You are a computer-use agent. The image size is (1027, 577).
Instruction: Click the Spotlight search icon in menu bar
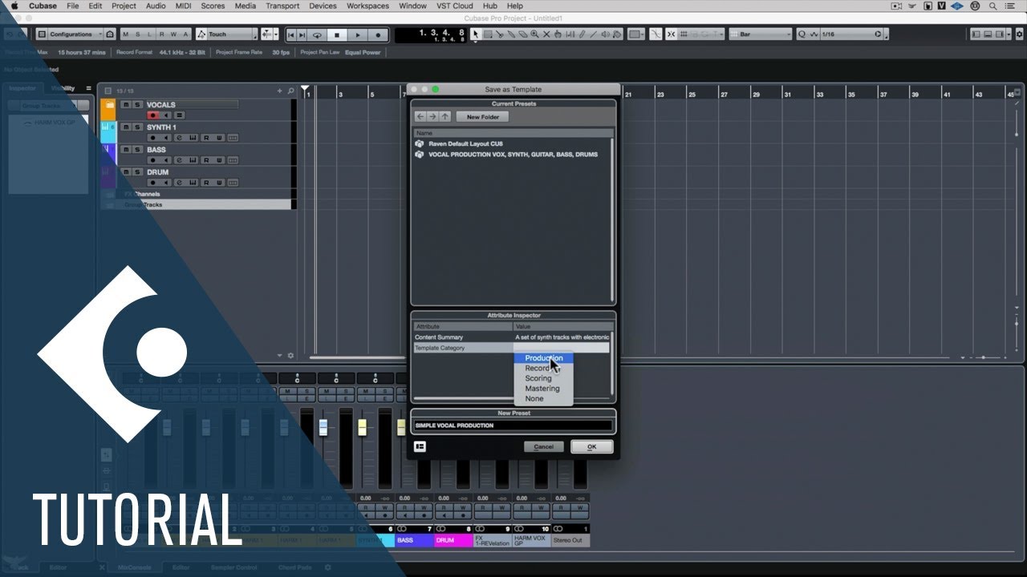pos(991,6)
